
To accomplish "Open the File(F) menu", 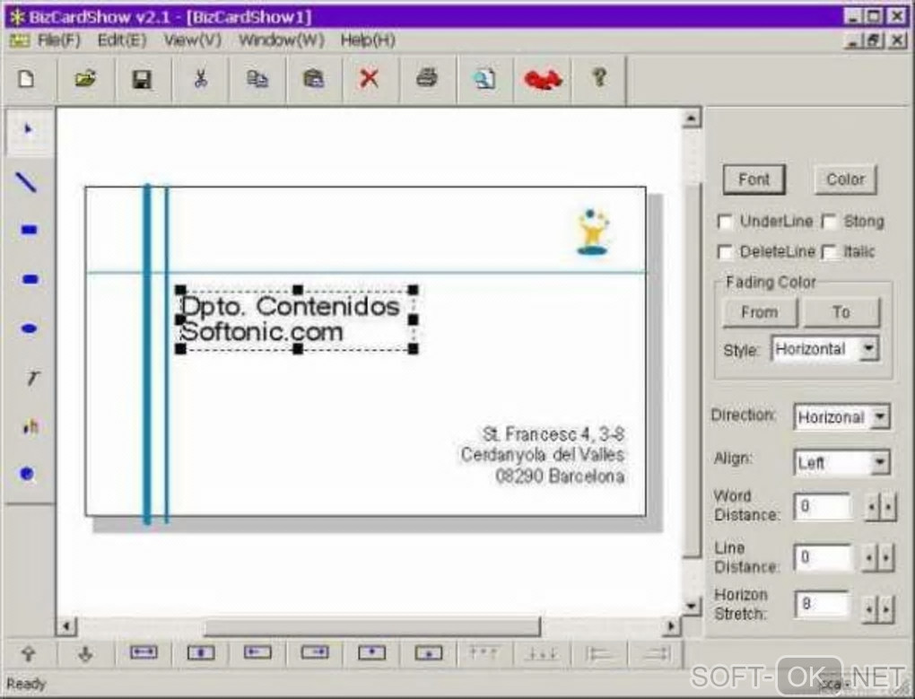I will point(58,40).
